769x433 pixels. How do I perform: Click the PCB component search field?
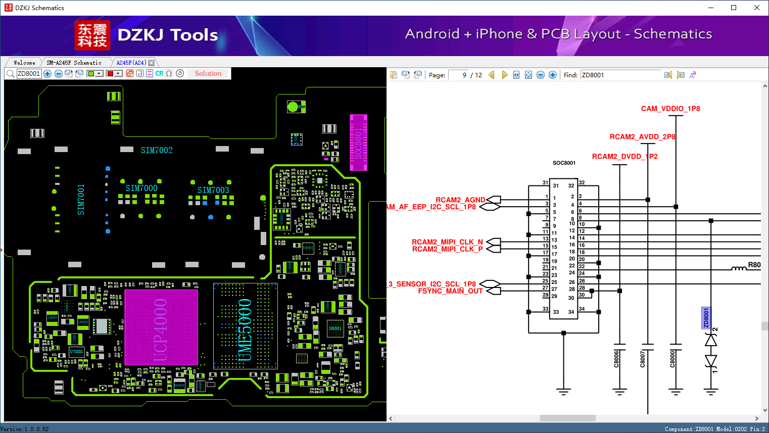click(29, 74)
